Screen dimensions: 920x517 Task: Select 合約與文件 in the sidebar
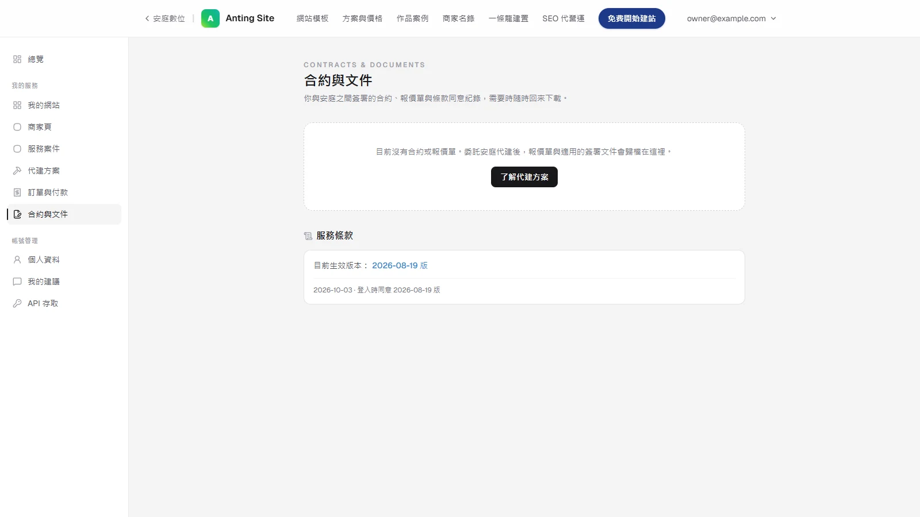tap(64, 214)
